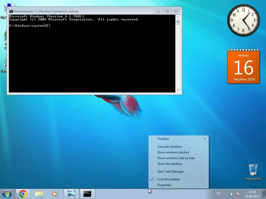Click the volume speaker tray icon

click(232, 194)
